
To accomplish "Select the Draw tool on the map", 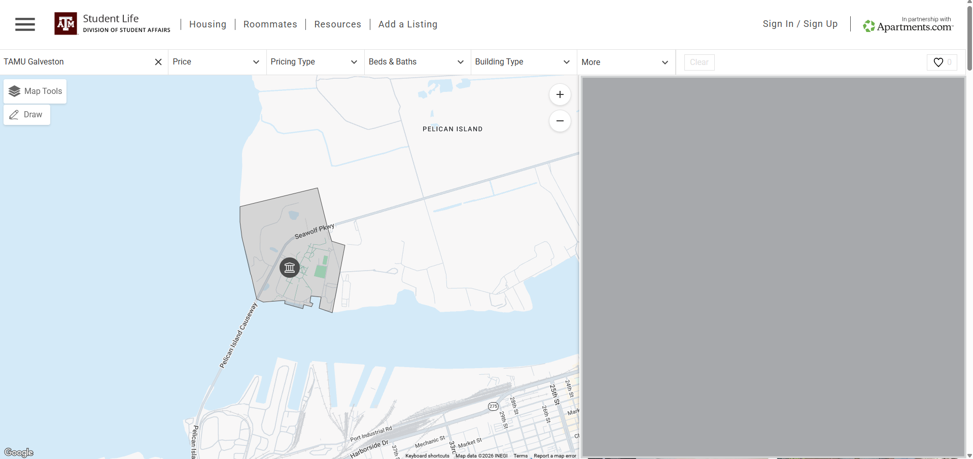I will click(26, 115).
